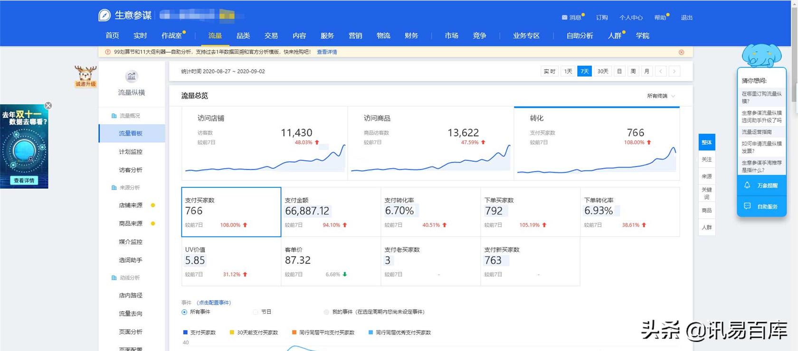Open the 消息 envelope icon
This screenshot has width=798, height=351.
[x=564, y=18]
